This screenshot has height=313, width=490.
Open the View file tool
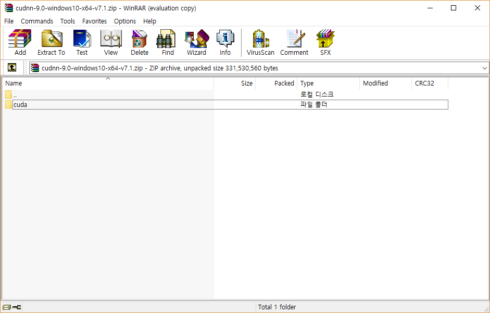(x=110, y=42)
